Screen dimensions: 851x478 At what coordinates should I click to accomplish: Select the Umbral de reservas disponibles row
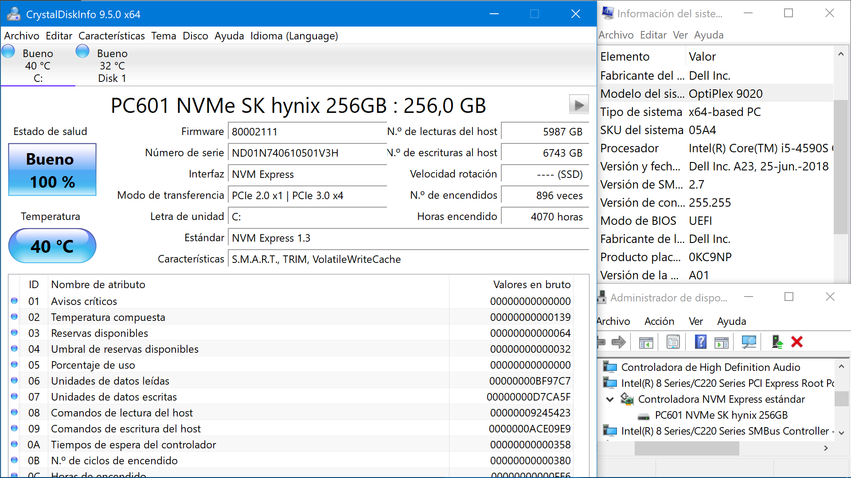click(x=291, y=349)
